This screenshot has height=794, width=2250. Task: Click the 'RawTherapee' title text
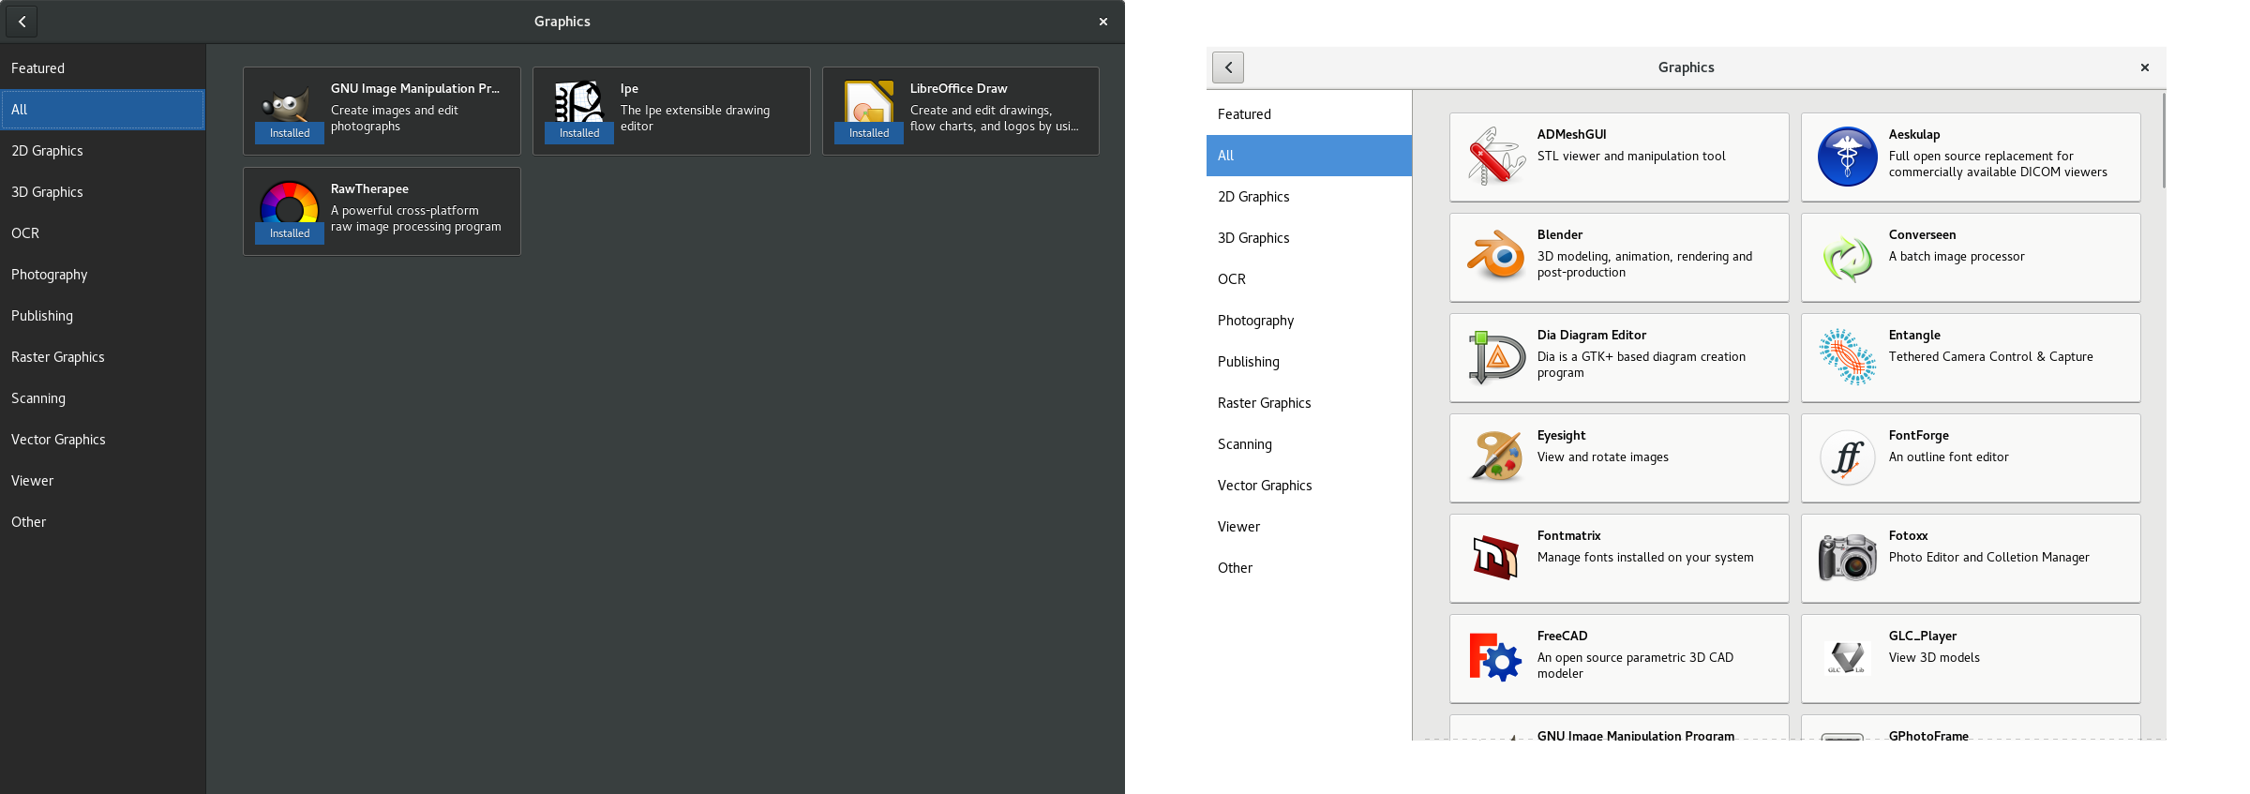369,188
